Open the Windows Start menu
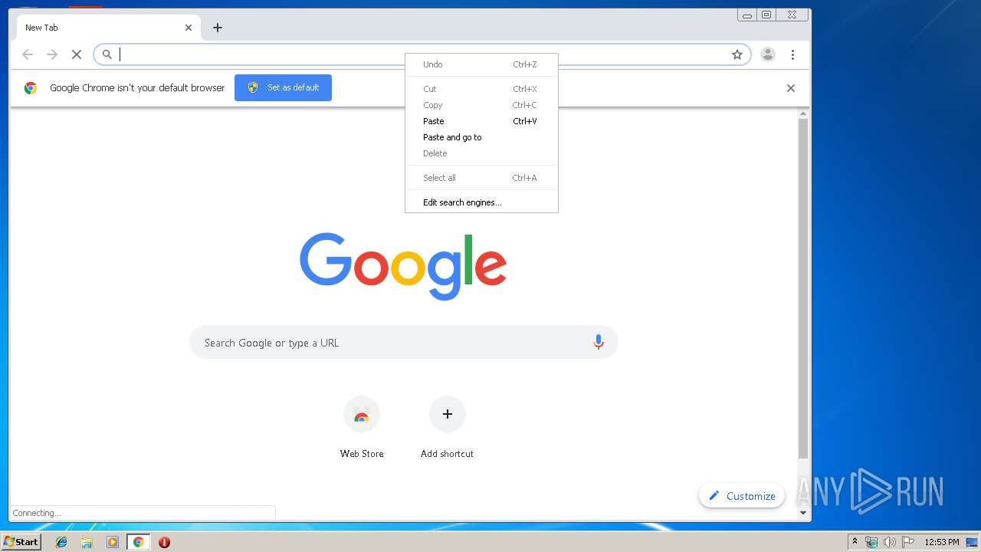The width and height of the screenshot is (981, 552). (21, 542)
